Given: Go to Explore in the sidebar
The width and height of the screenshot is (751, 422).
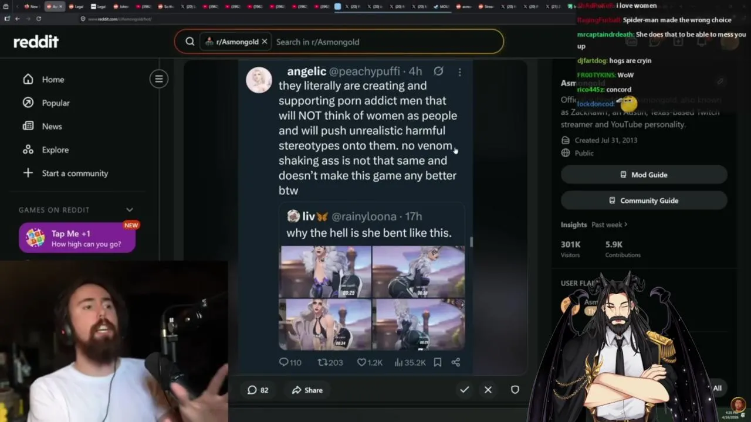Looking at the screenshot, I should click(55, 149).
